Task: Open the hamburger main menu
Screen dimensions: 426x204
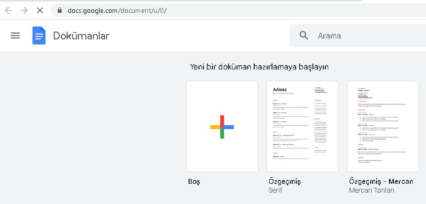Action: tap(15, 35)
